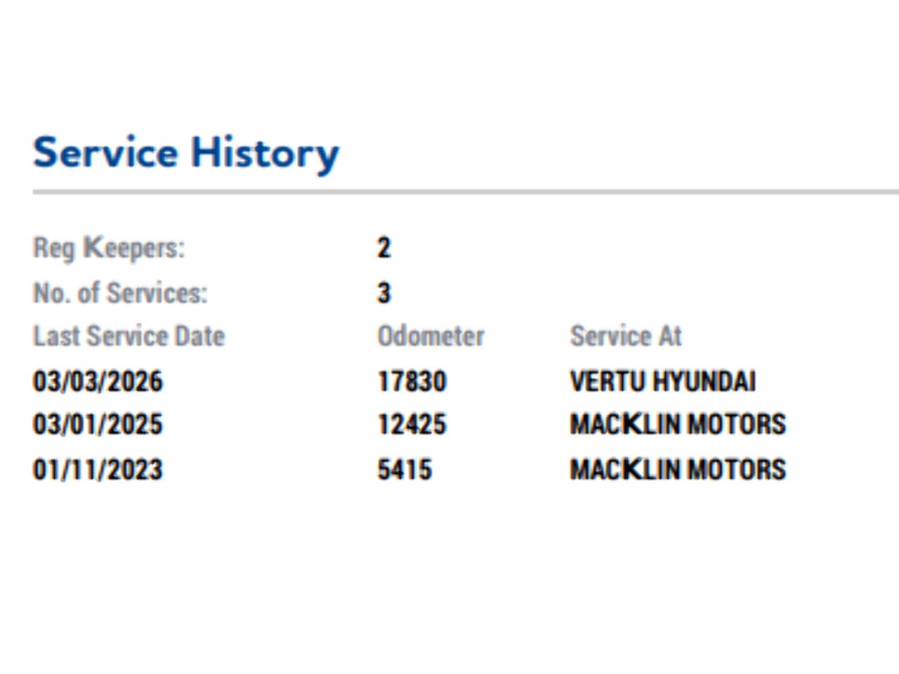
Task: Click the Last Service Date column header
Action: click(129, 336)
